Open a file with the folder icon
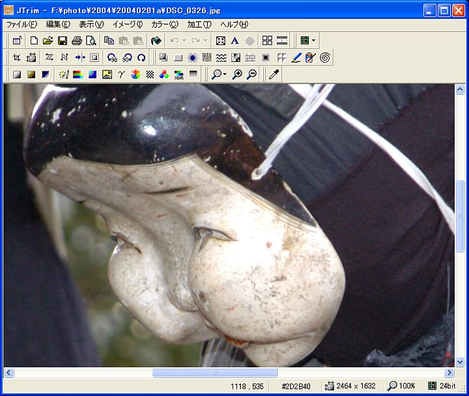 click(x=48, y=40)
